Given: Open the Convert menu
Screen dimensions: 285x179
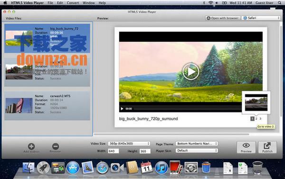Looking at the screenshot, I should click(73, 3).
